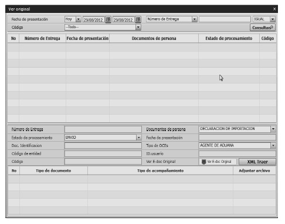Click the No column header in upper table
Viewport: 285px width, 224px height.
click(x=13, y=38)
